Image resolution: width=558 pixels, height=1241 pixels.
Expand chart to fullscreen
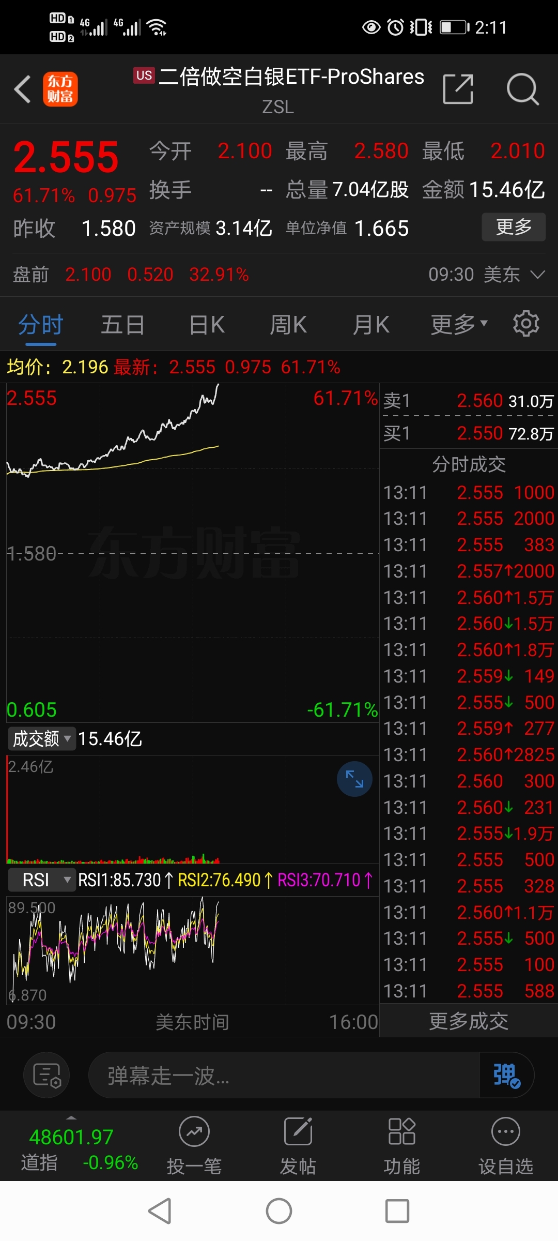(354, 779)
